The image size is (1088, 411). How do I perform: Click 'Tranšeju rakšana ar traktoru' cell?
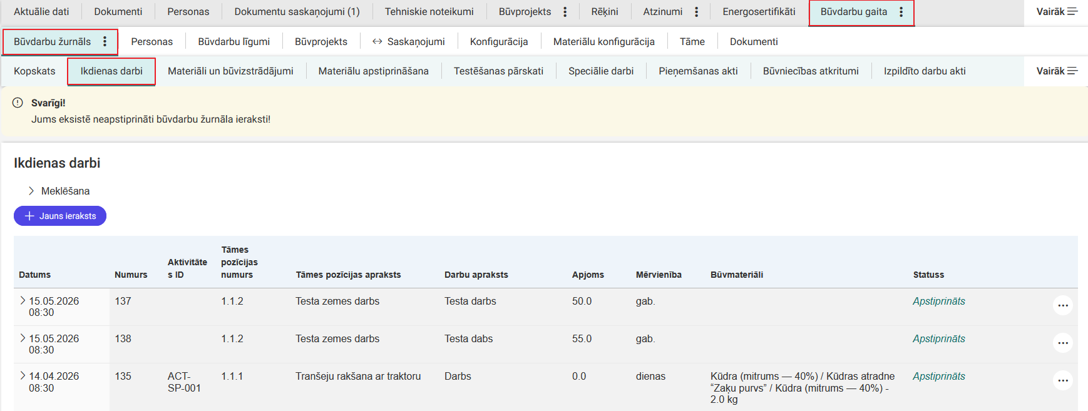click(x=358, y=376)
